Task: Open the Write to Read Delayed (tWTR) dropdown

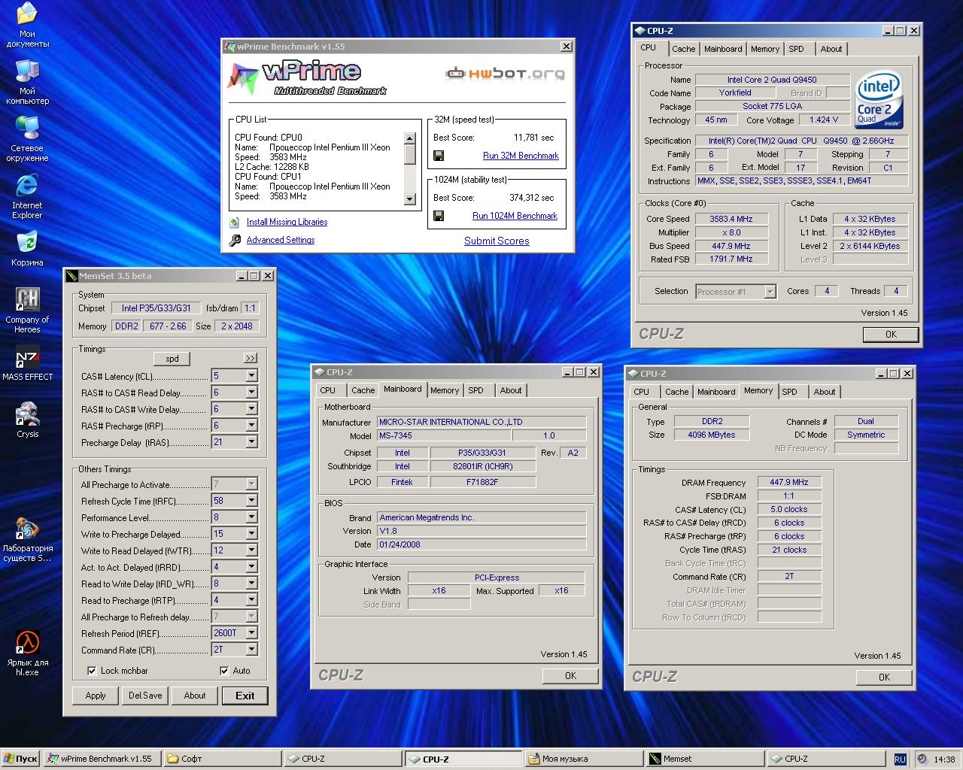Action: 251,550
